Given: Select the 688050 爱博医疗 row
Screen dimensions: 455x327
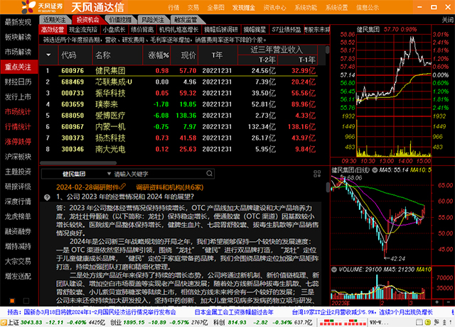Looking at the screenshot, I should point(180,116).
